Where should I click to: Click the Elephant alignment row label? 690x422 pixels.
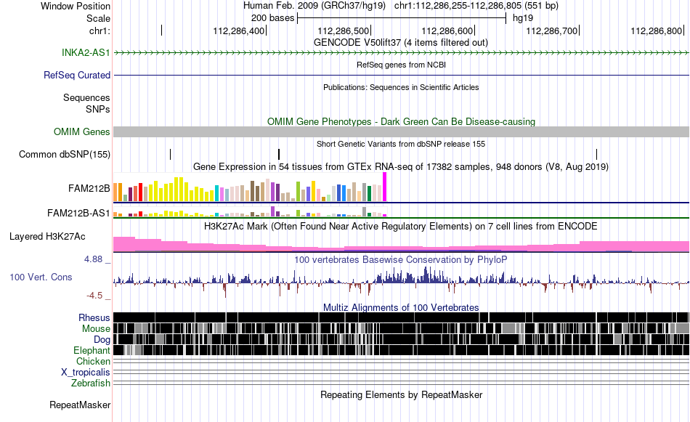(92, 351)
